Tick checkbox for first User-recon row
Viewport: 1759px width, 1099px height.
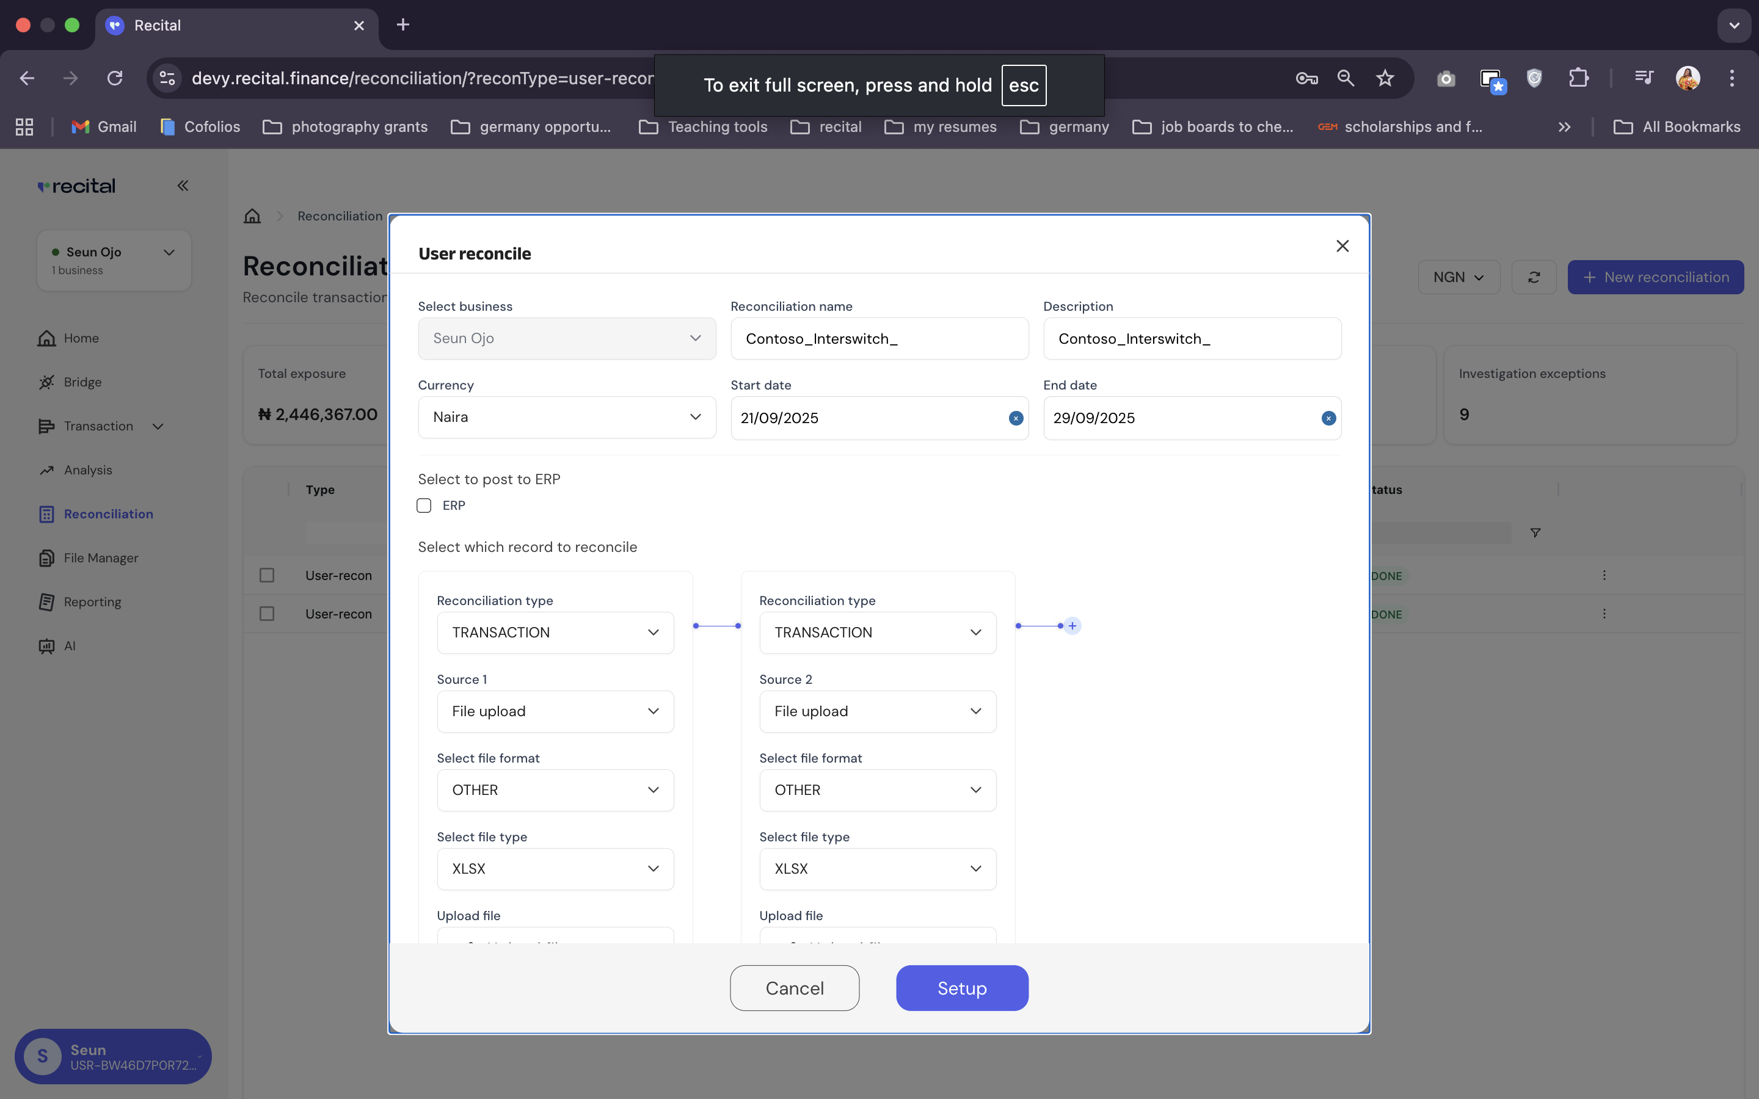coord(267,575)
